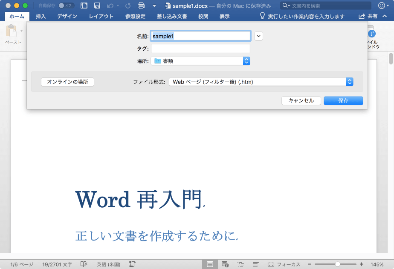Click the zoom out minus icon

point(310,264)
